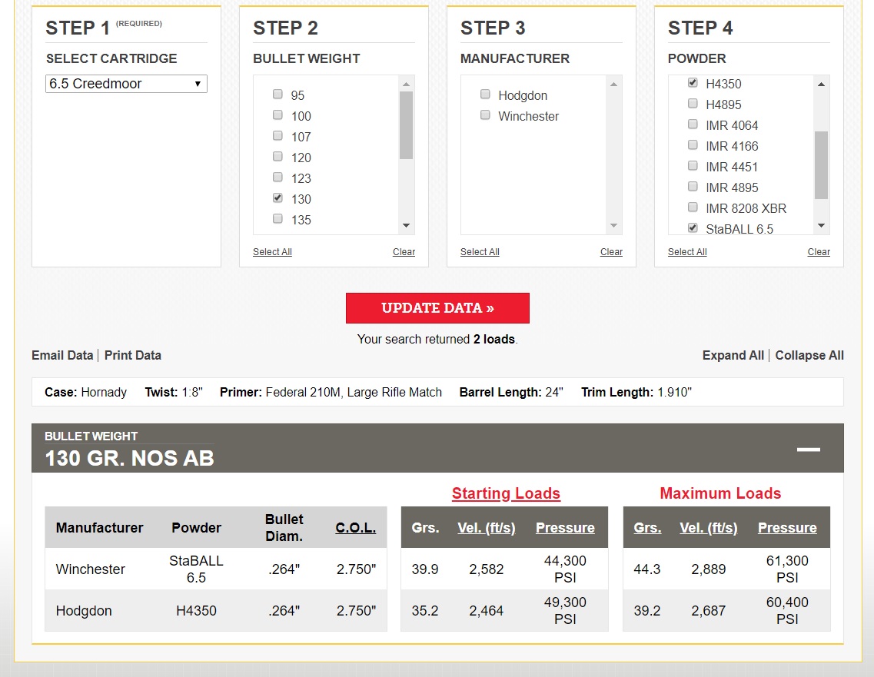874x677 pixels.
Task: Click the Print Data link
Action: pos(133,355)
